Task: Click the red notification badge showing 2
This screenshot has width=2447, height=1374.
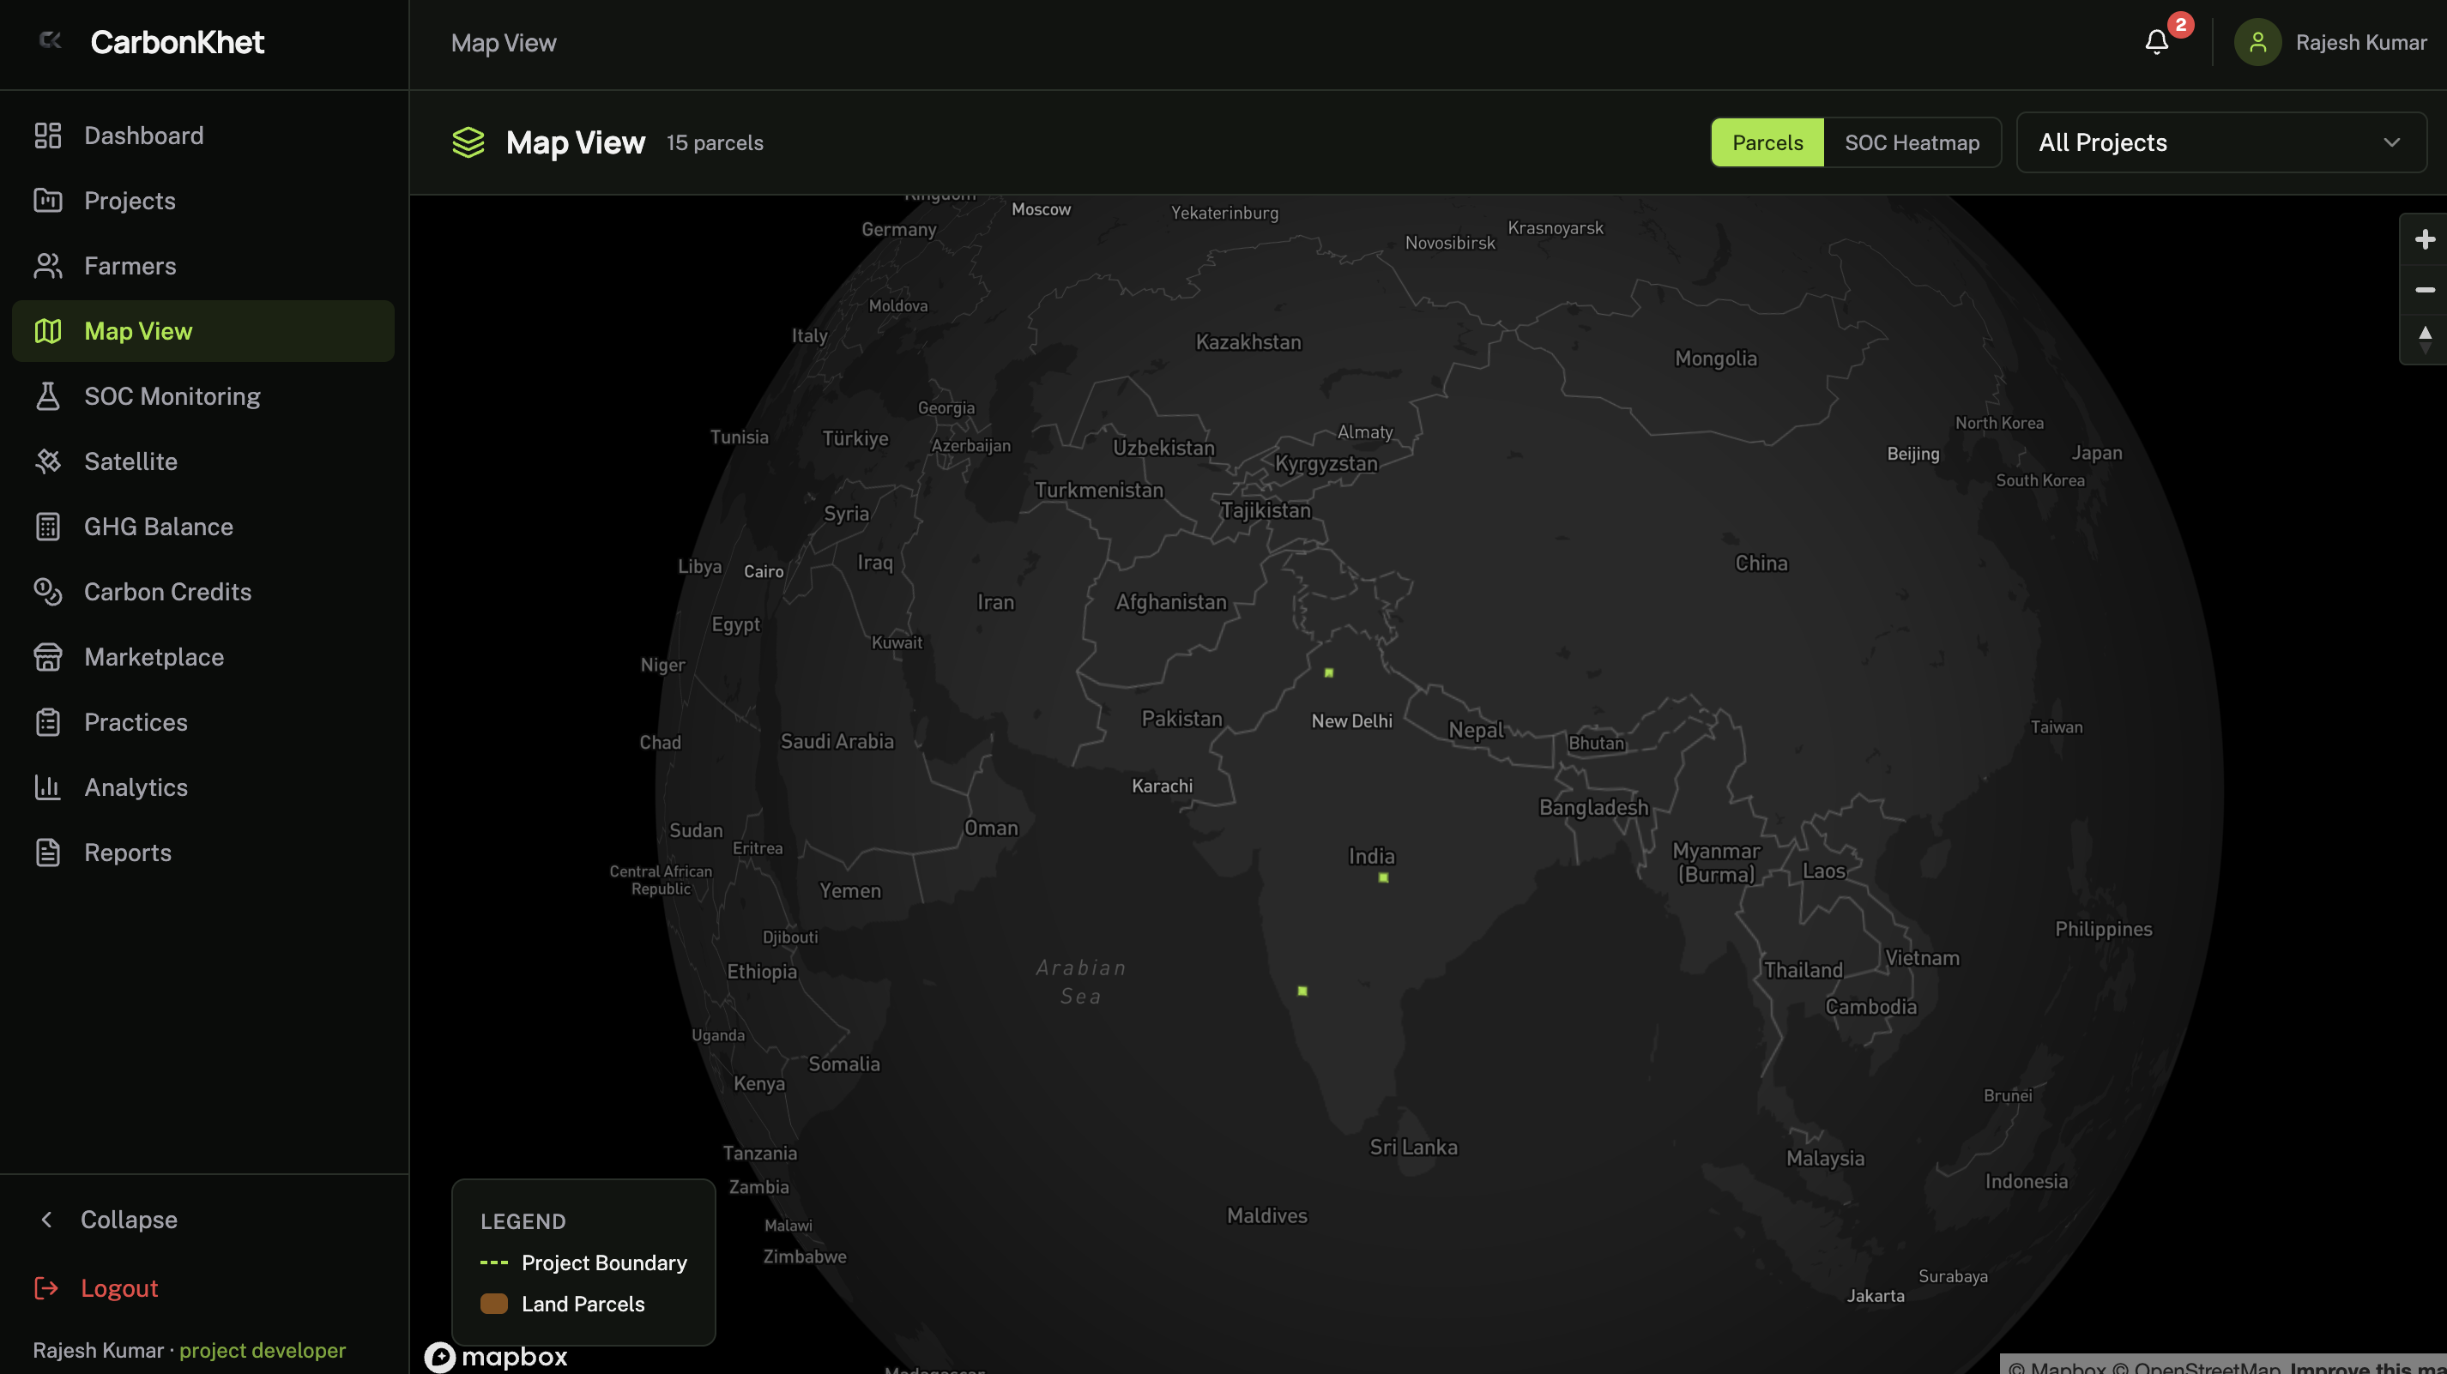Action: pyautogui.click(x=2180, y=25)
